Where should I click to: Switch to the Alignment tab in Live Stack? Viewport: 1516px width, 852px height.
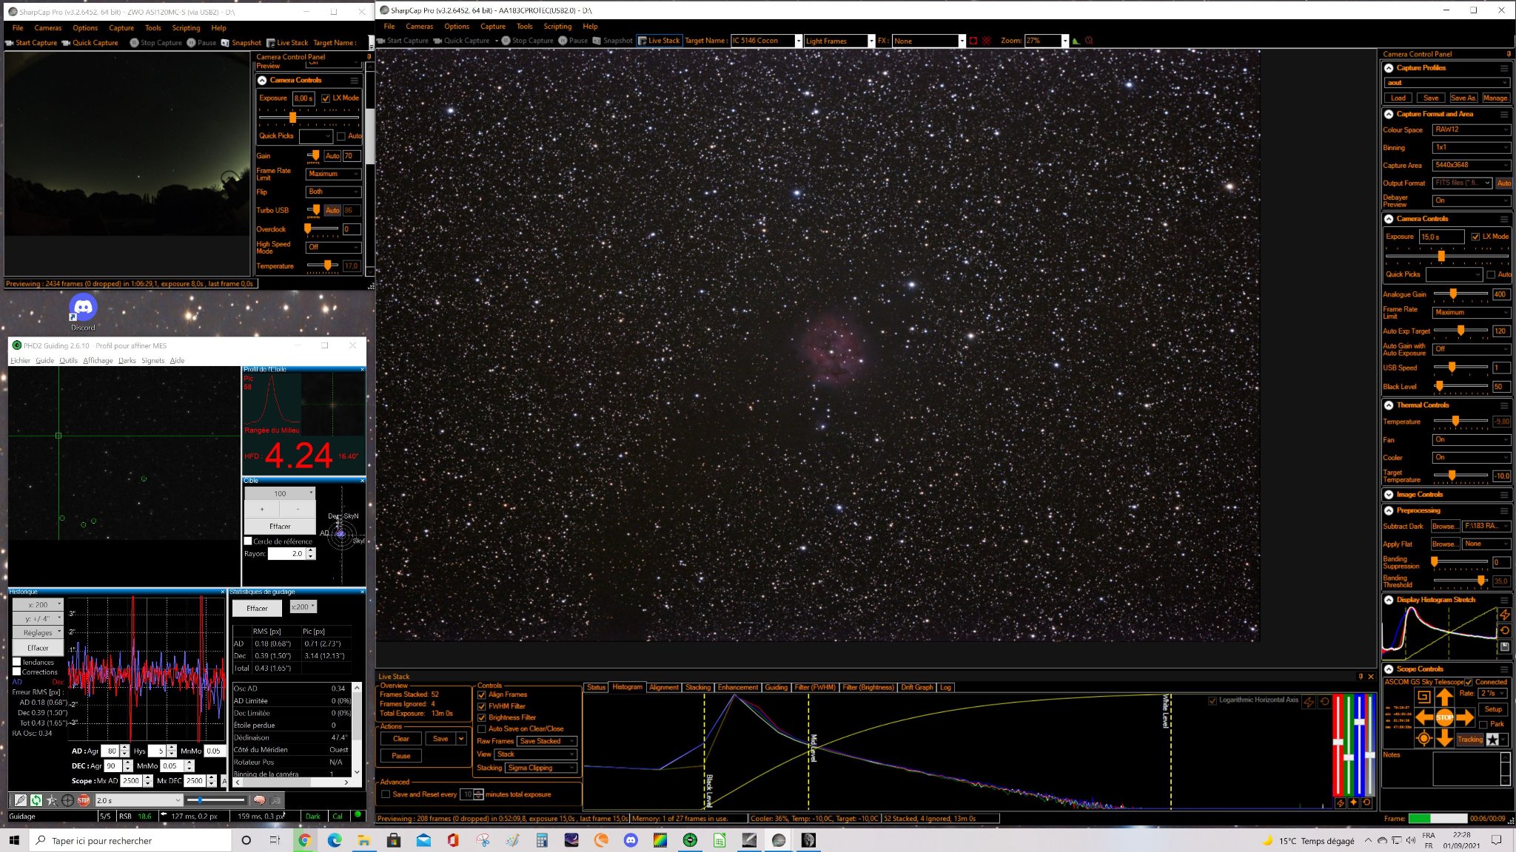pyautogui.click(x=663, y=687)
